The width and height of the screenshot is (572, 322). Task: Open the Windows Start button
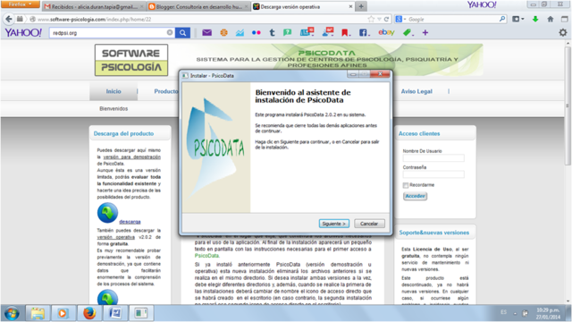pos(12,313)
